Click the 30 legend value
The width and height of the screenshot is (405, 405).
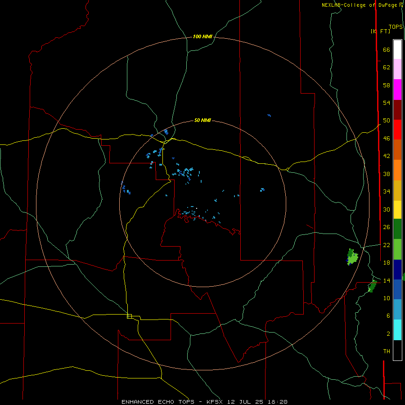coord(387,209)
